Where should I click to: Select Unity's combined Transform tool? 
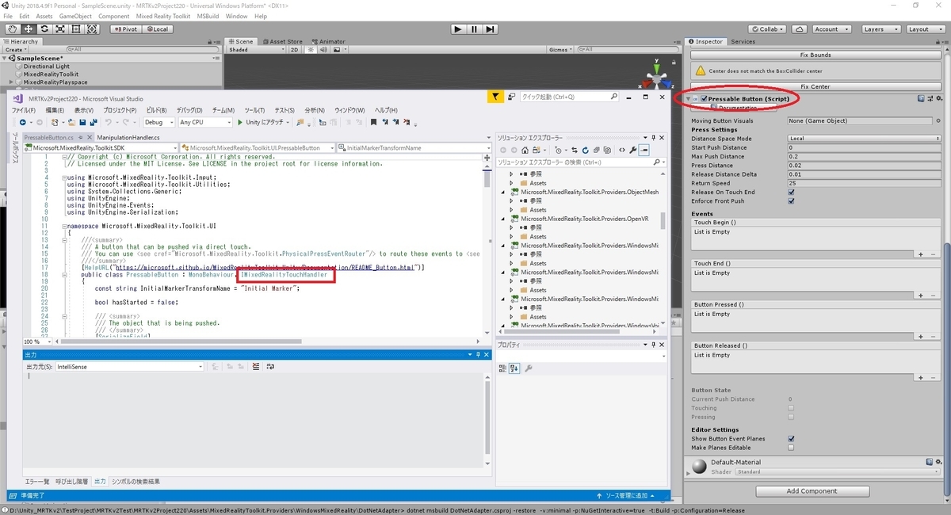click(x=92, y=29)
